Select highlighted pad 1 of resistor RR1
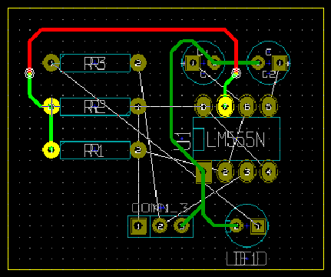331x277 pixels. pyautogui.click(x=51, y=150)
